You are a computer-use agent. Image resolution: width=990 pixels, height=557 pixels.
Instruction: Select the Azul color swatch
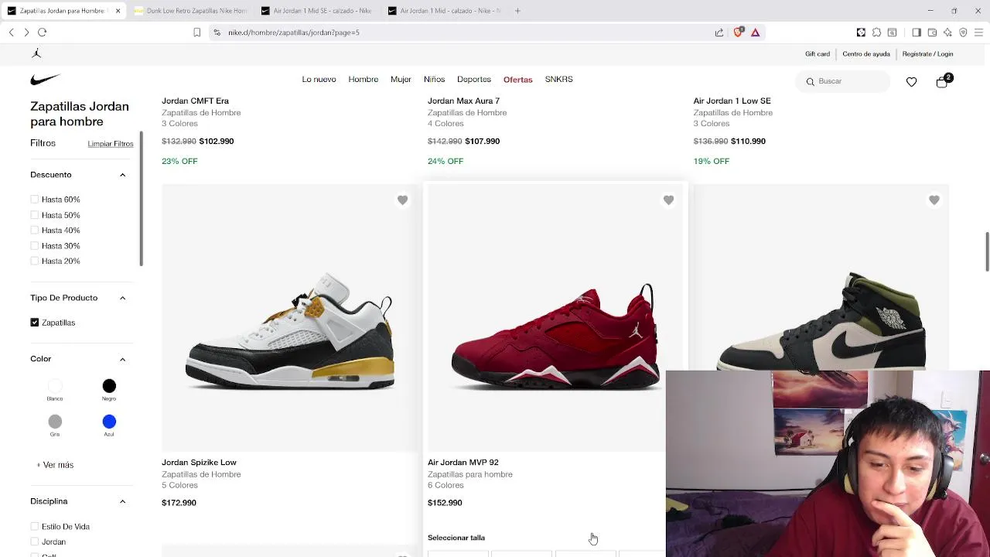click(109, 422)
